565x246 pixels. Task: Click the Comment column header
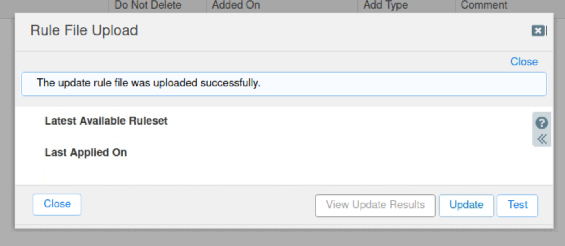[x=484, y=5]
